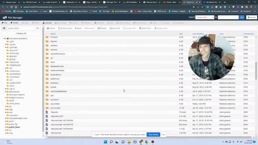Create a new folder with Folder button
The image size is (258, 145).
click(x=15, y=23)
